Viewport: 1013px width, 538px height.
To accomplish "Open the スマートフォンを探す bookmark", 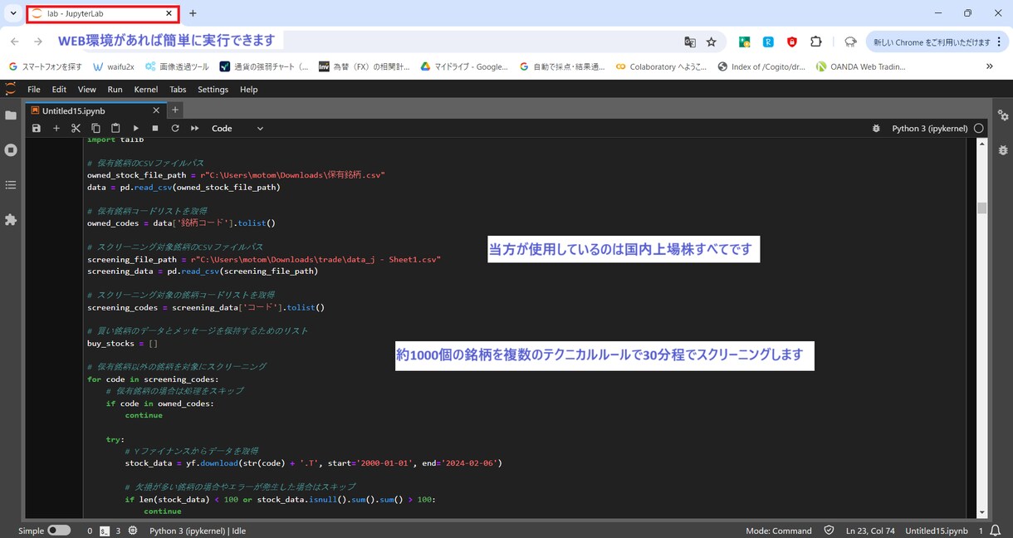I will coord(46,66).
